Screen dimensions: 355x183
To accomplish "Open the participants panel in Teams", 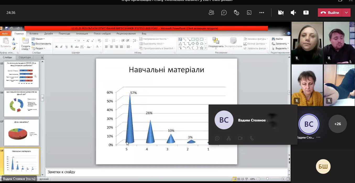I will [211, 13].
